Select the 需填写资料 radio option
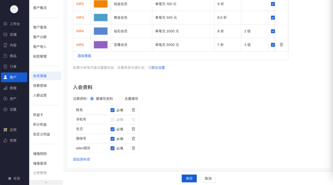The height and width of the screenshot is (185, 333). tap(92, 98)
